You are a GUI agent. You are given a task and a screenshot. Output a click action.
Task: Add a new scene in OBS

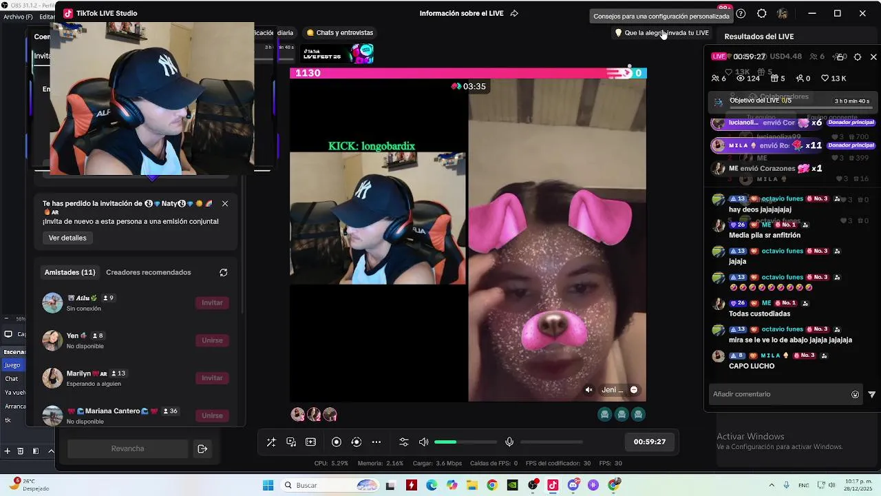[x=8, y=451]
